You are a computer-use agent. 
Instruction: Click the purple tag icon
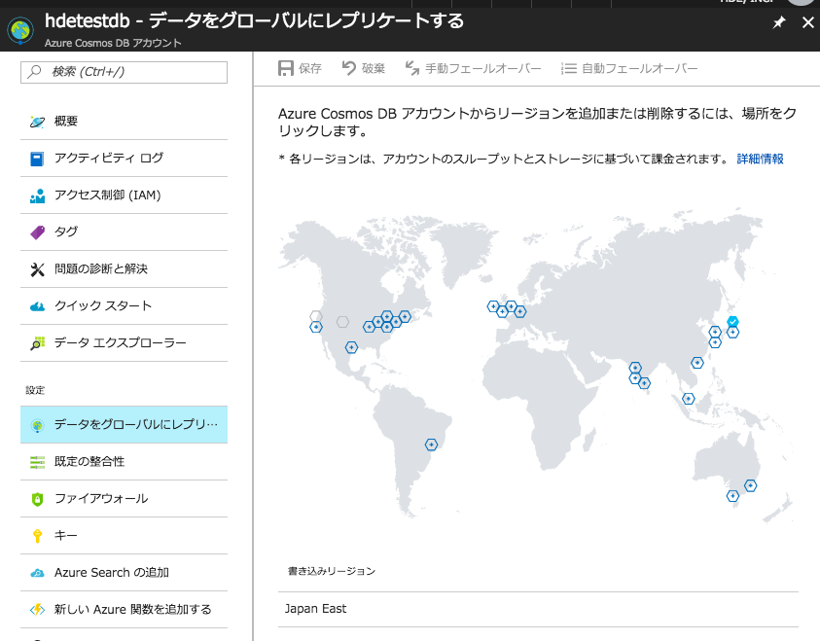click(x=37, y=232)
